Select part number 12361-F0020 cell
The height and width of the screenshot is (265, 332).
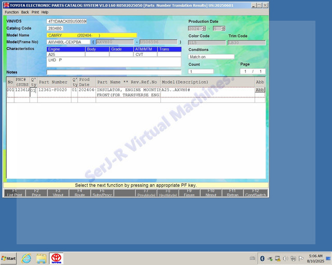[54, 92]
